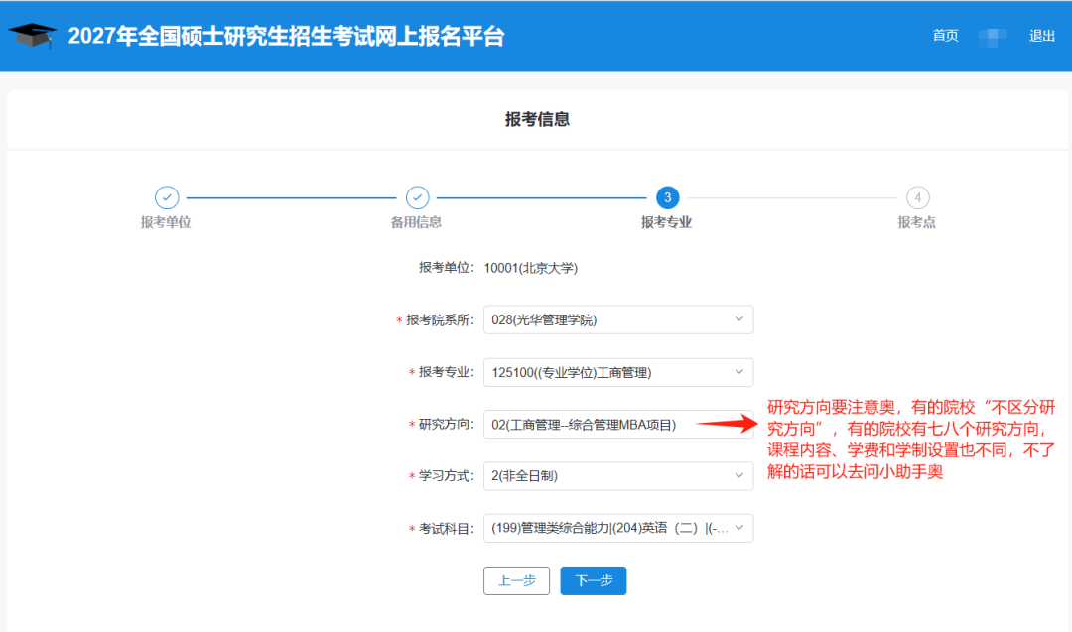This screenshot has height=632, width=1072.
Task: Open the 研究方向 dropdown showing 02 综合管理MBA项目
Action: [618, 425]
